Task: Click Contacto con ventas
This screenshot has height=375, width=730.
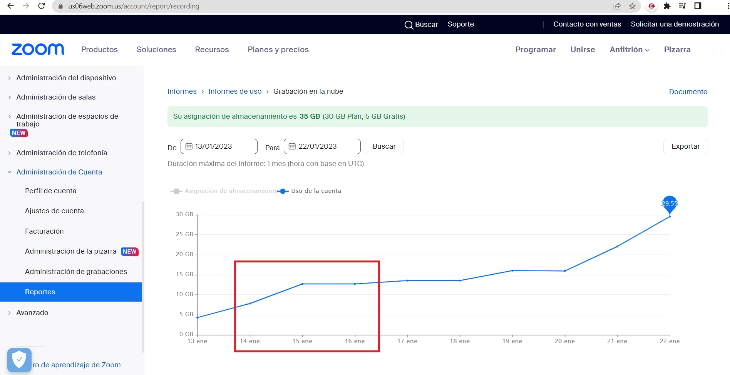Action: point(587,24)
